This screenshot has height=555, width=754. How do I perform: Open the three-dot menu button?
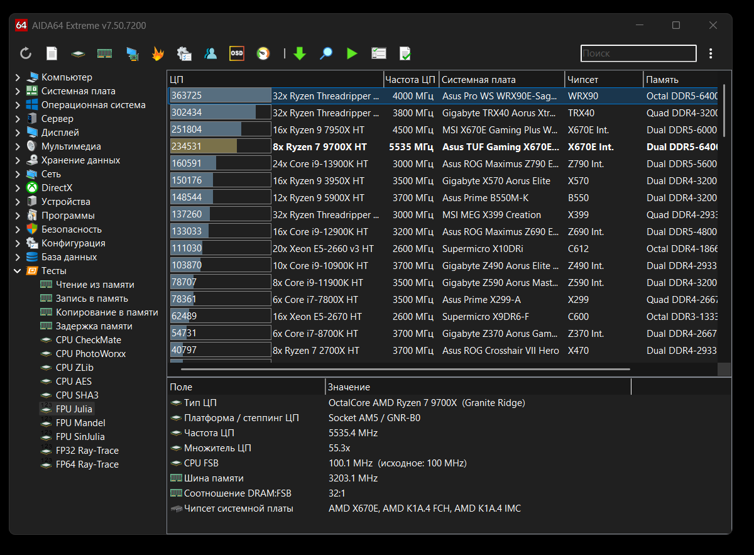[x=711, y=53]
